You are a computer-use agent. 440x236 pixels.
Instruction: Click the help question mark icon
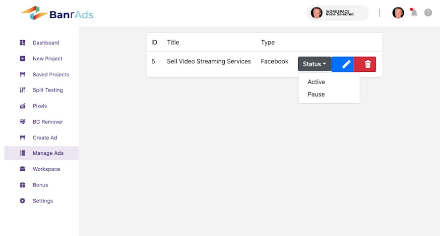[428, 13]
